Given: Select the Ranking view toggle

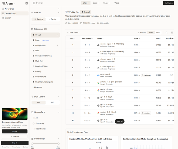Looking at the screenshot, I should [x=39, y=19].
